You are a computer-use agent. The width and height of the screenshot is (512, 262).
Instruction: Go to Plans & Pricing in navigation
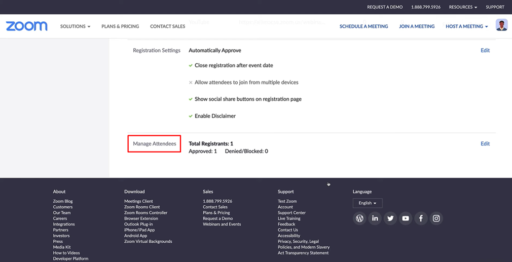(x=120, y=26)
